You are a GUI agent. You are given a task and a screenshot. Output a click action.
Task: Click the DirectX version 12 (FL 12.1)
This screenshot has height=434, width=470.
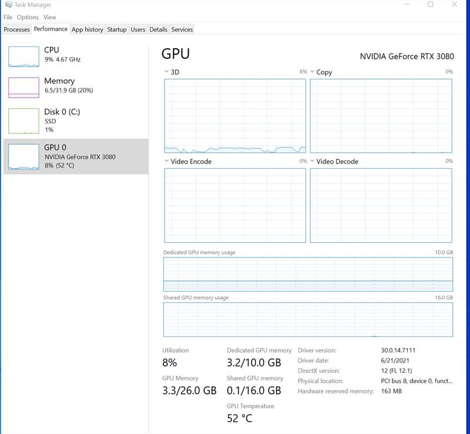tap(397, 370)
